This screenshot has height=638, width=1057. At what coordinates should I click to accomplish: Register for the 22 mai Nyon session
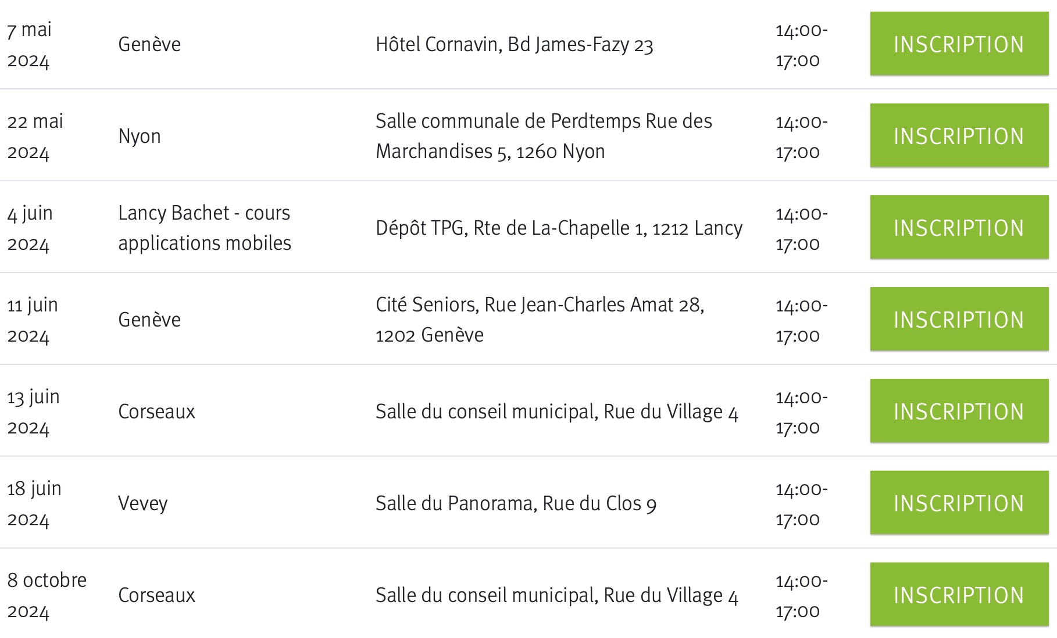[x=959, y=136]
